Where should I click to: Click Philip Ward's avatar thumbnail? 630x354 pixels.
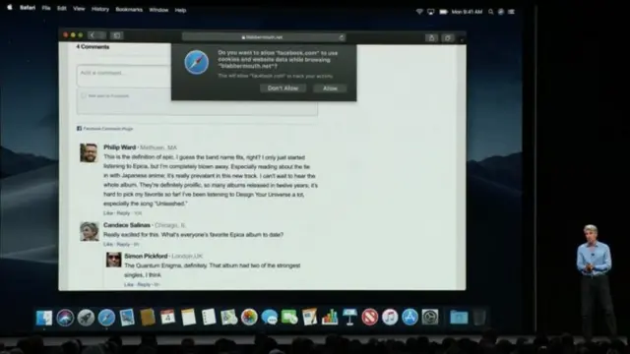point(89,152)
